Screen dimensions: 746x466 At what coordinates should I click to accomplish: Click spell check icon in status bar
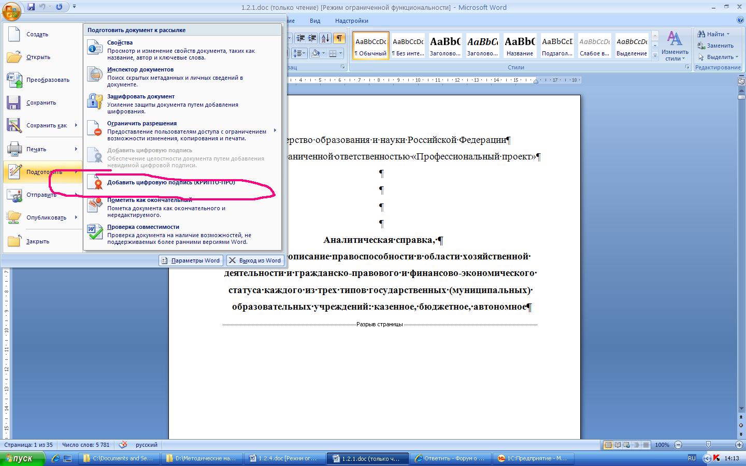(123, 445)
